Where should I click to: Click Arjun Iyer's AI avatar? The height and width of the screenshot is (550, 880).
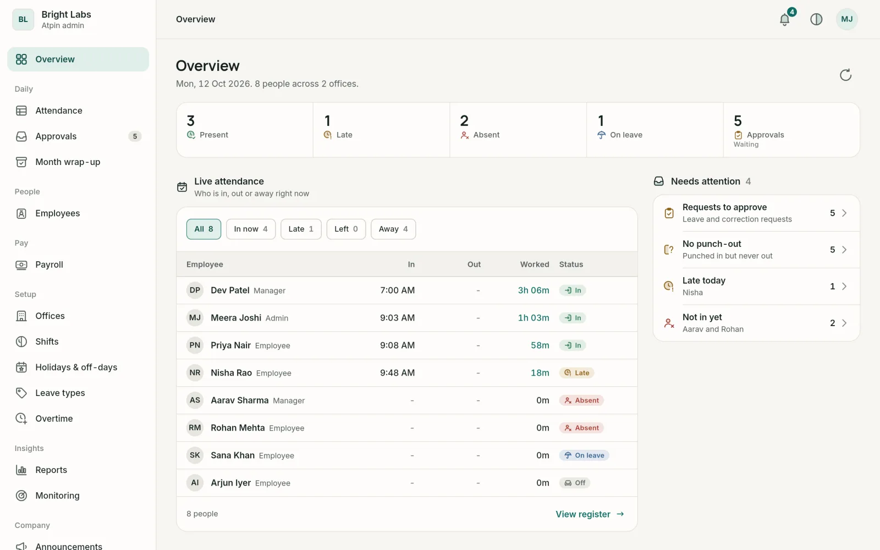tap(195, 483)
